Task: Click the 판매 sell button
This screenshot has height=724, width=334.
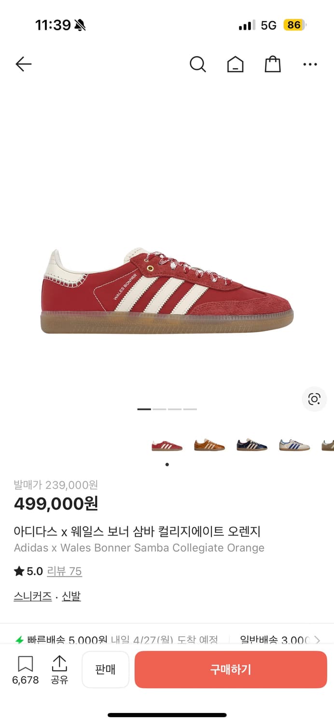Action: [105, 669]
